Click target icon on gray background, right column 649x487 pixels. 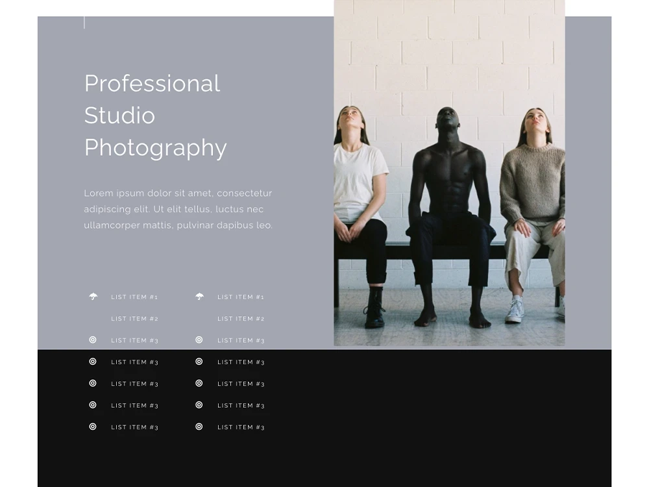tap(199, 340)
